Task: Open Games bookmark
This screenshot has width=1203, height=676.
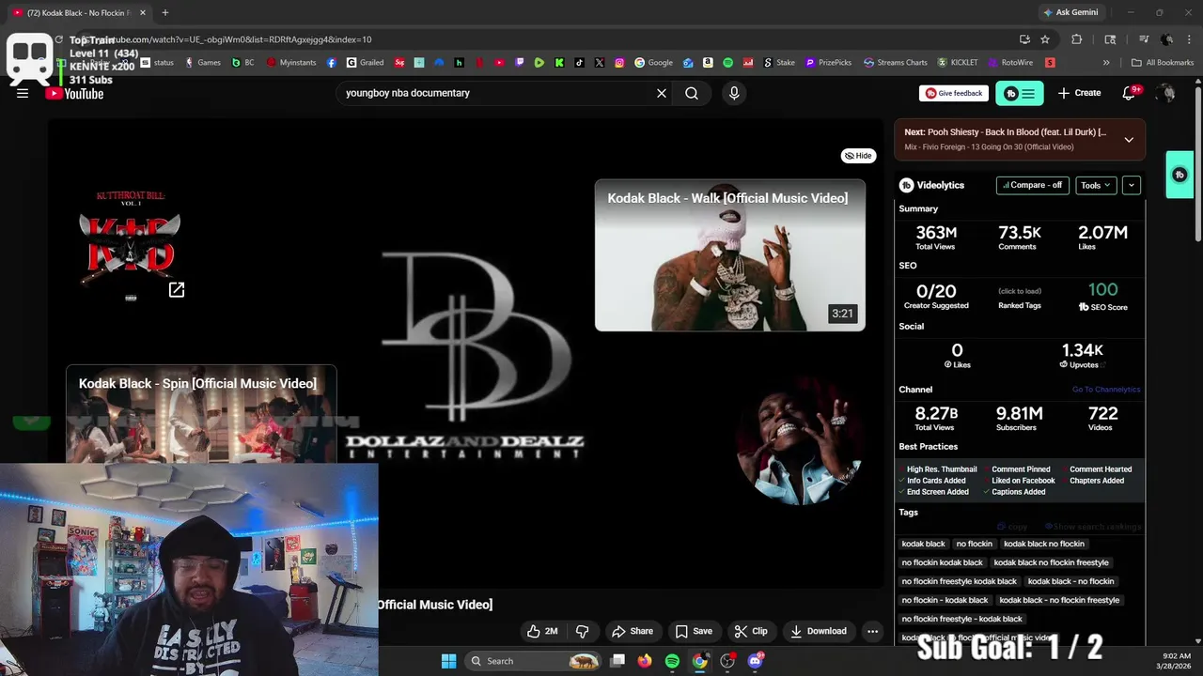Action: point(203,63)
